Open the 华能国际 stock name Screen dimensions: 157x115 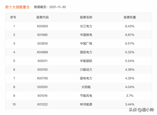86,61
